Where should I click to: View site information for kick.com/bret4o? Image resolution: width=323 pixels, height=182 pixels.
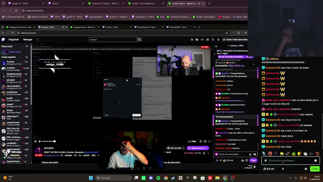click(23, 11)
